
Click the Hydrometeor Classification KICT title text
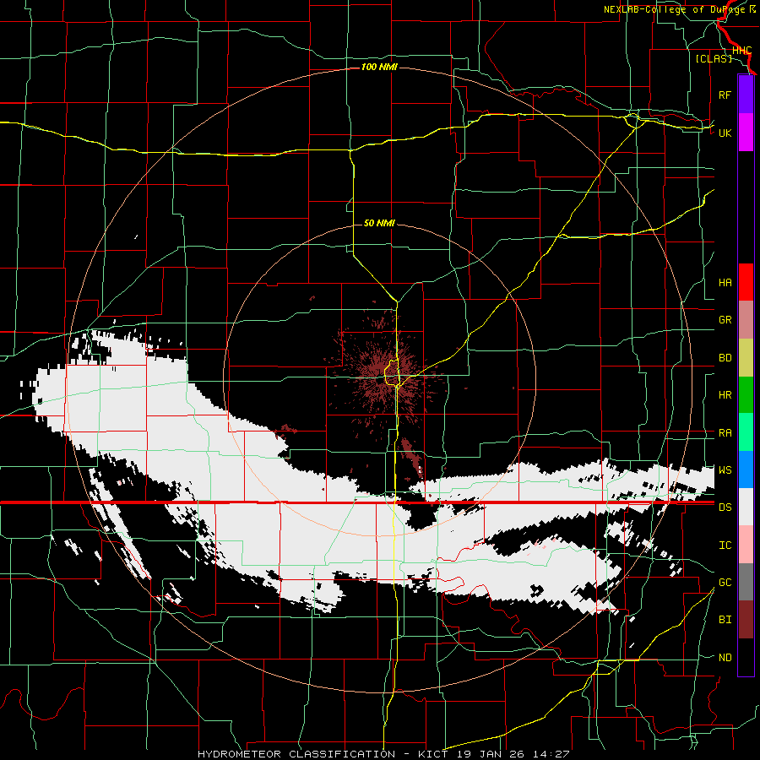383,754
